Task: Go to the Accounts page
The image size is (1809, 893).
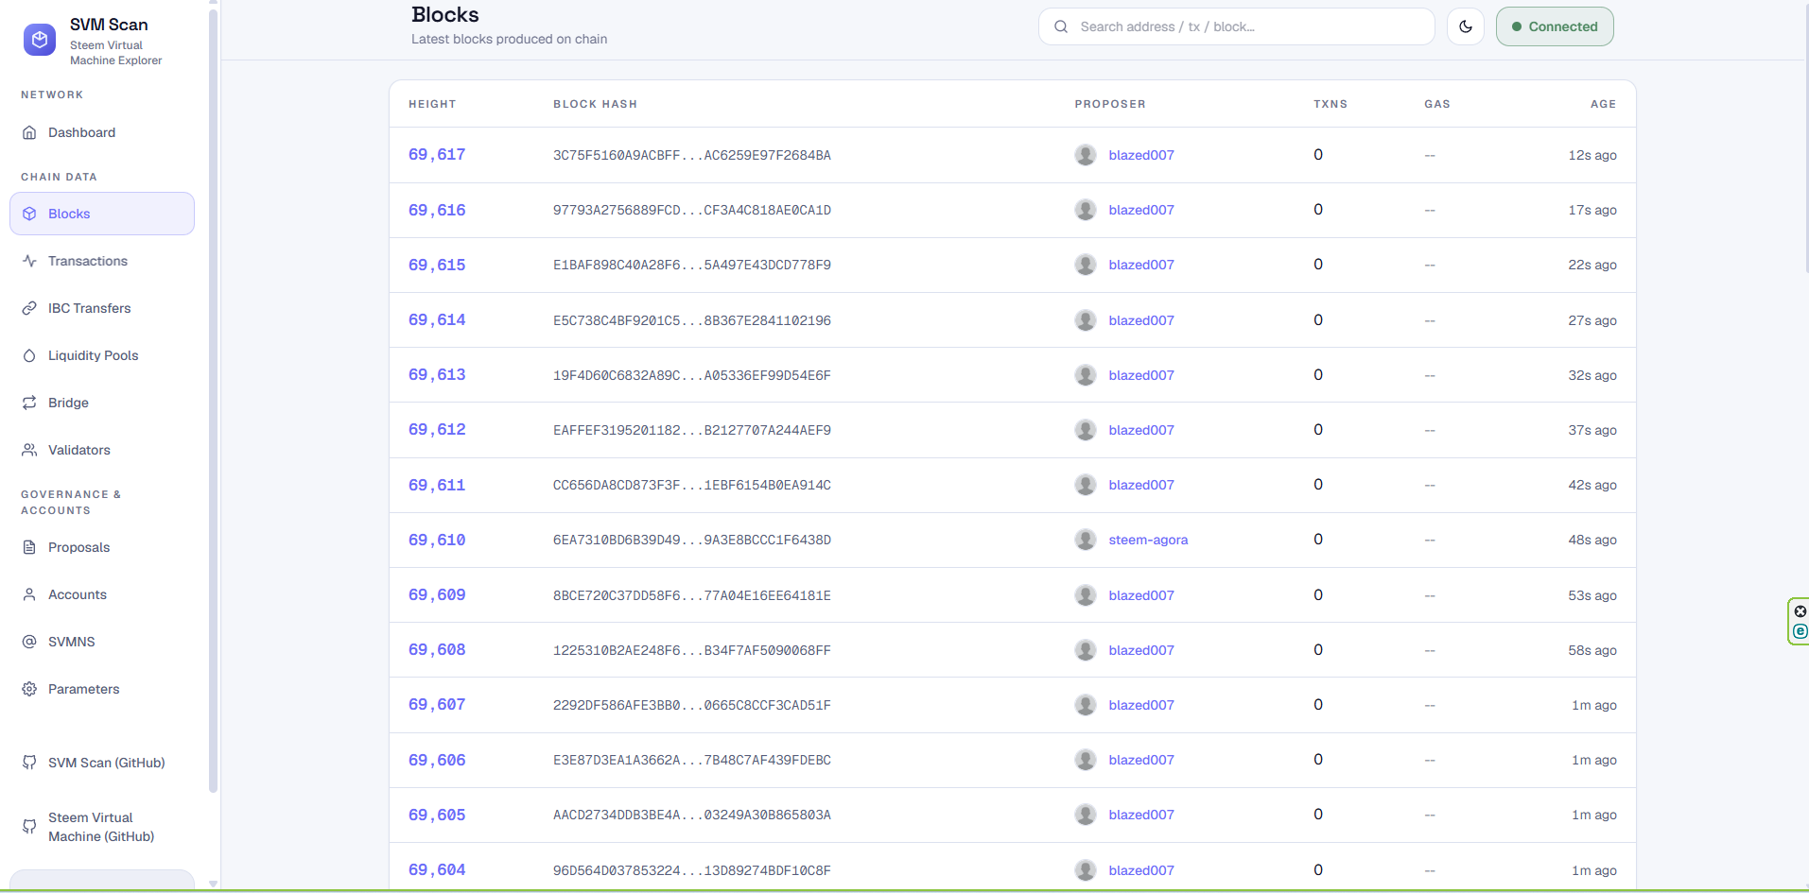Action: [x=102, y=594]
